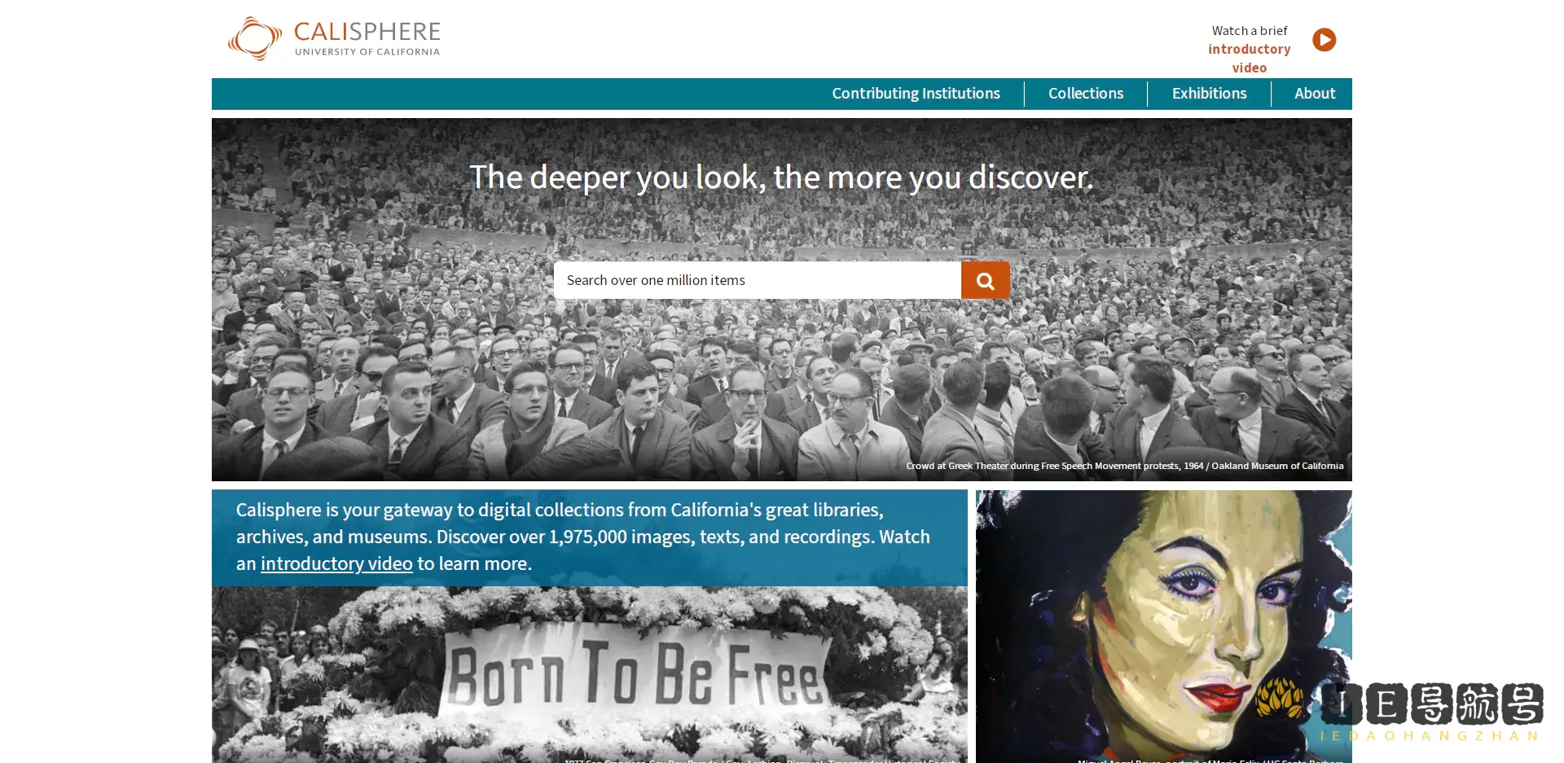1564x763 pixels.
Task: Open the painted portrait of Maria Felix
Action: point(1164,626)
